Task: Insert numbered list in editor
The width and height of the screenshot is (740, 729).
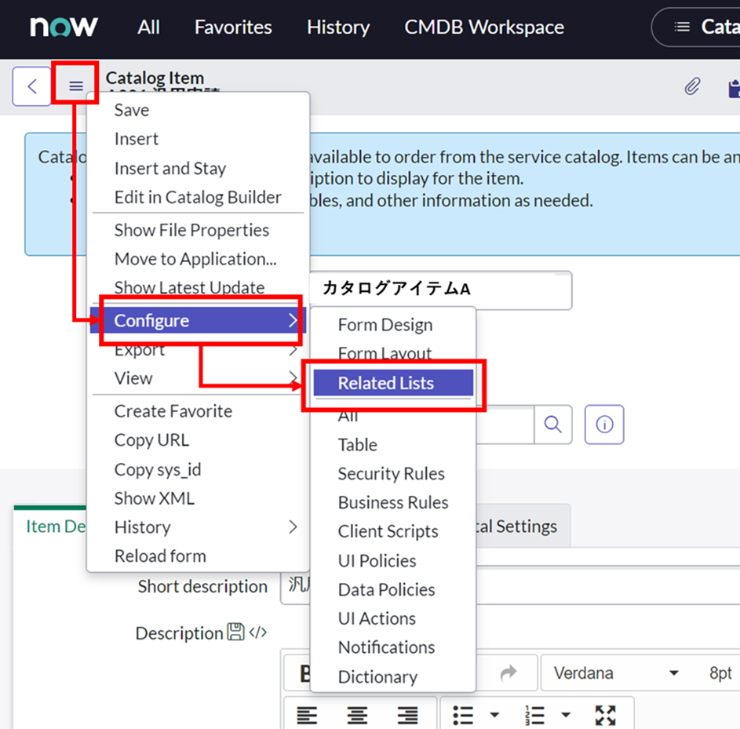Action: 534,716
